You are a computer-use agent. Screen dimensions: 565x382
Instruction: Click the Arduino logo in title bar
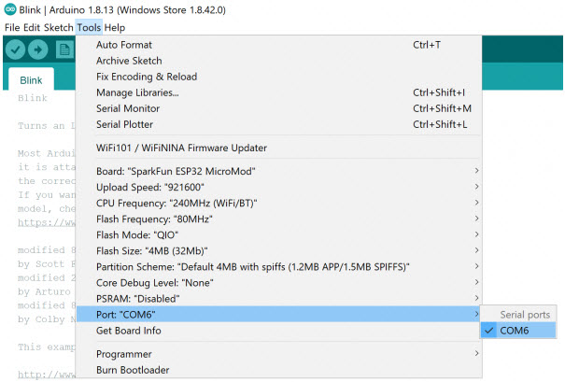pos(9,9)
